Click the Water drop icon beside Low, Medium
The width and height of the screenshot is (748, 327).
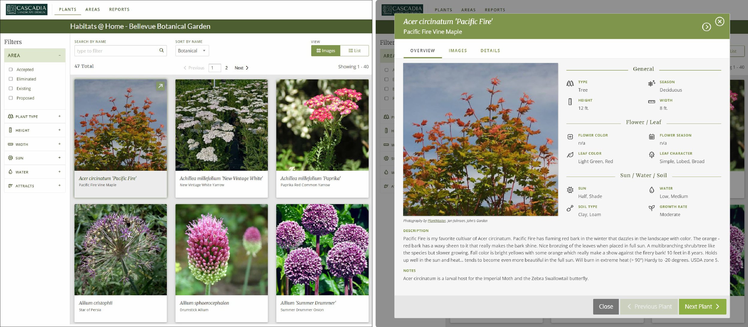pos(651,190)
